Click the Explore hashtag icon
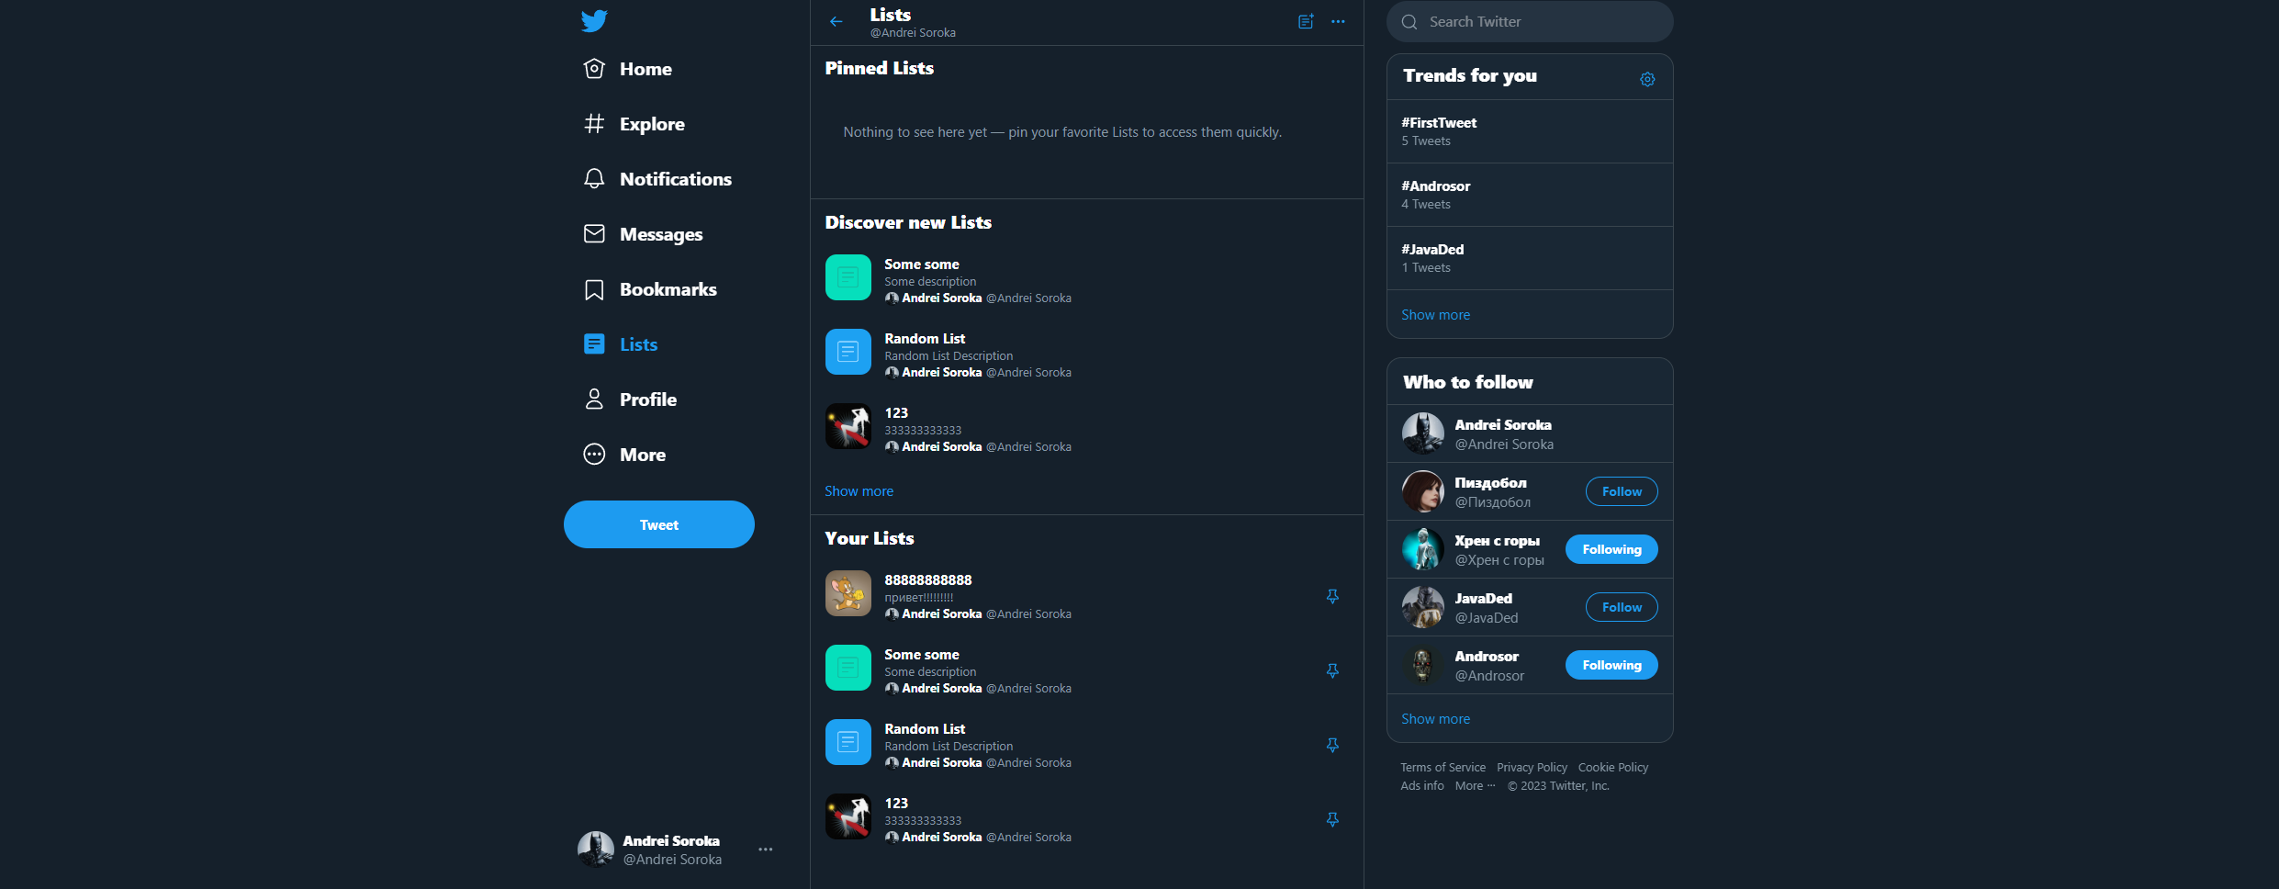2279x889 pixels. 594,124
